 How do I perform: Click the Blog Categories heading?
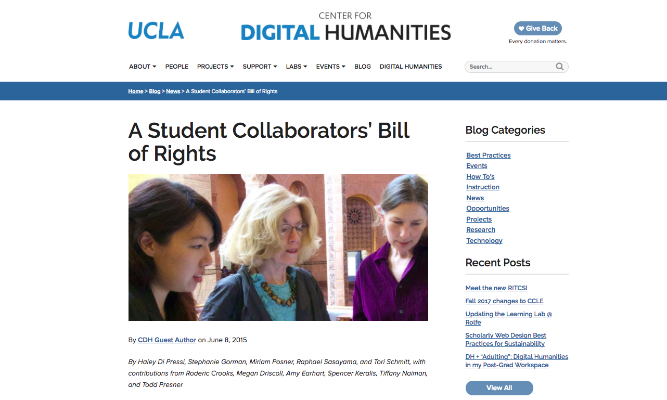tap(505, 130)
